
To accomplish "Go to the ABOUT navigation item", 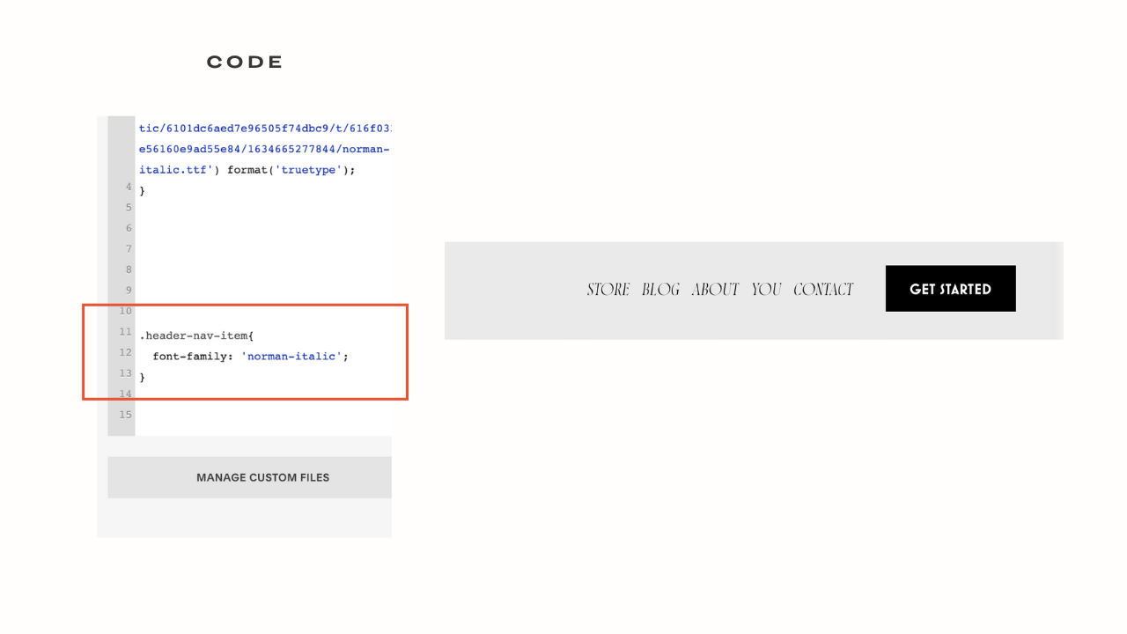I will [x=715, y=289].
